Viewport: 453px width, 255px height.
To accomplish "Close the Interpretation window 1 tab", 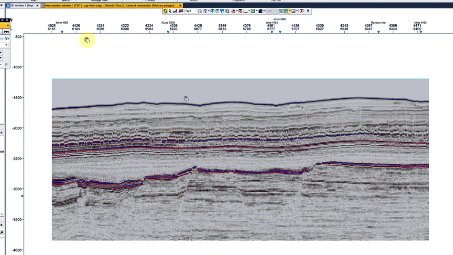I will (x=181, y=6).
